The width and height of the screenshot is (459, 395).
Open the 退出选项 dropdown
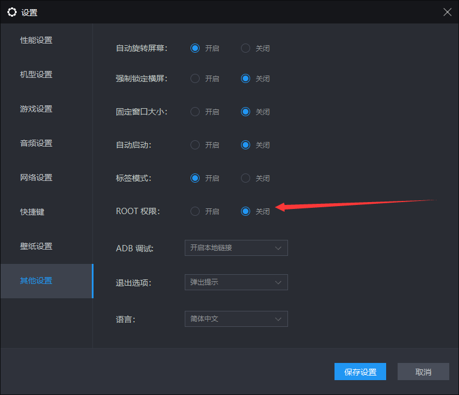(236, 282)
